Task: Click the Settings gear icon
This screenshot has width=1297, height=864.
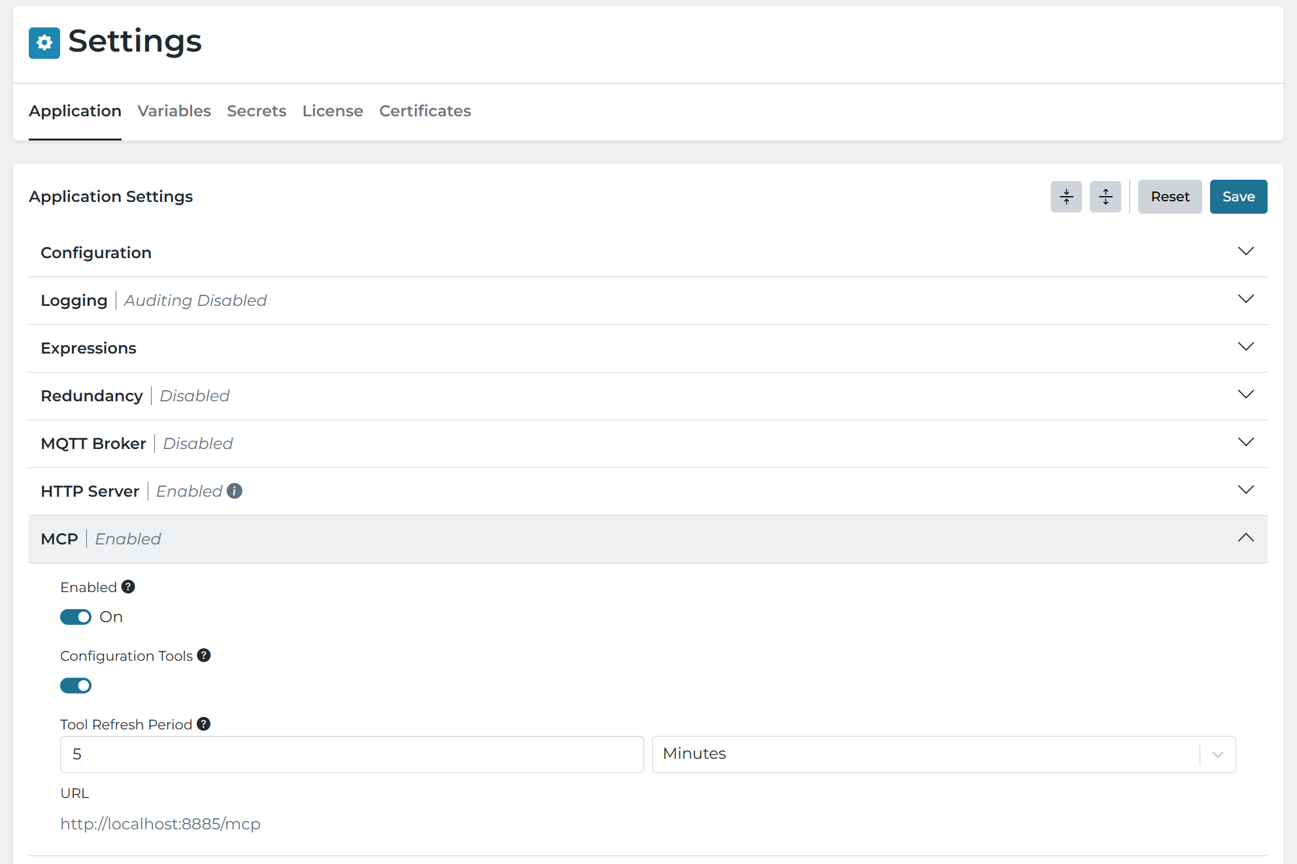Action: point(44,43)
